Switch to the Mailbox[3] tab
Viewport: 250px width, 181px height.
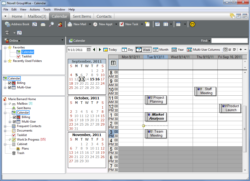pos(37,16)
